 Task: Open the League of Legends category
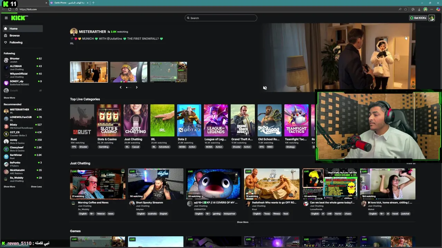[216, 120]
